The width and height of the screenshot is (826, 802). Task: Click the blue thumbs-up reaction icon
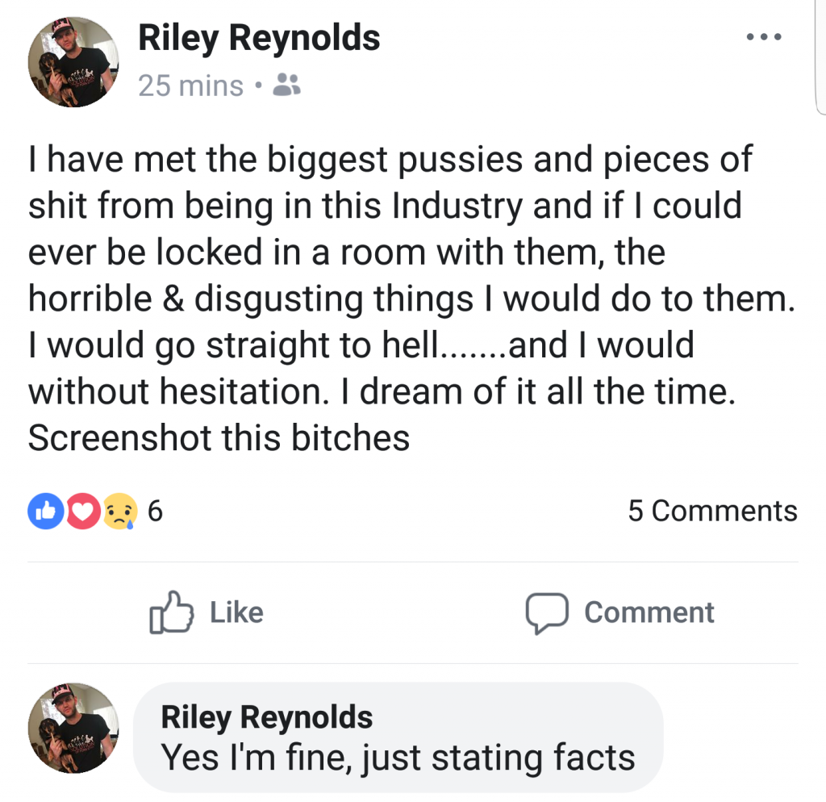46,511
